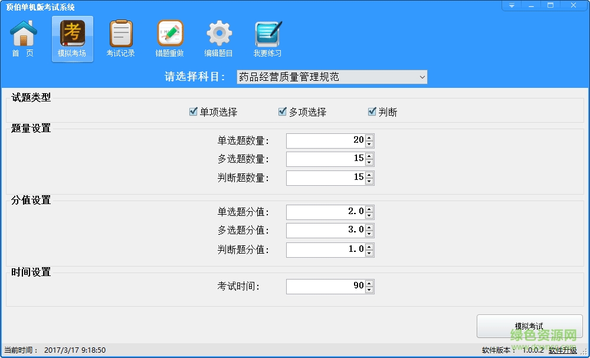Open the 考试记录 clipboard icon
This screenshot has width=590, height=358.
tap(121, 39)
